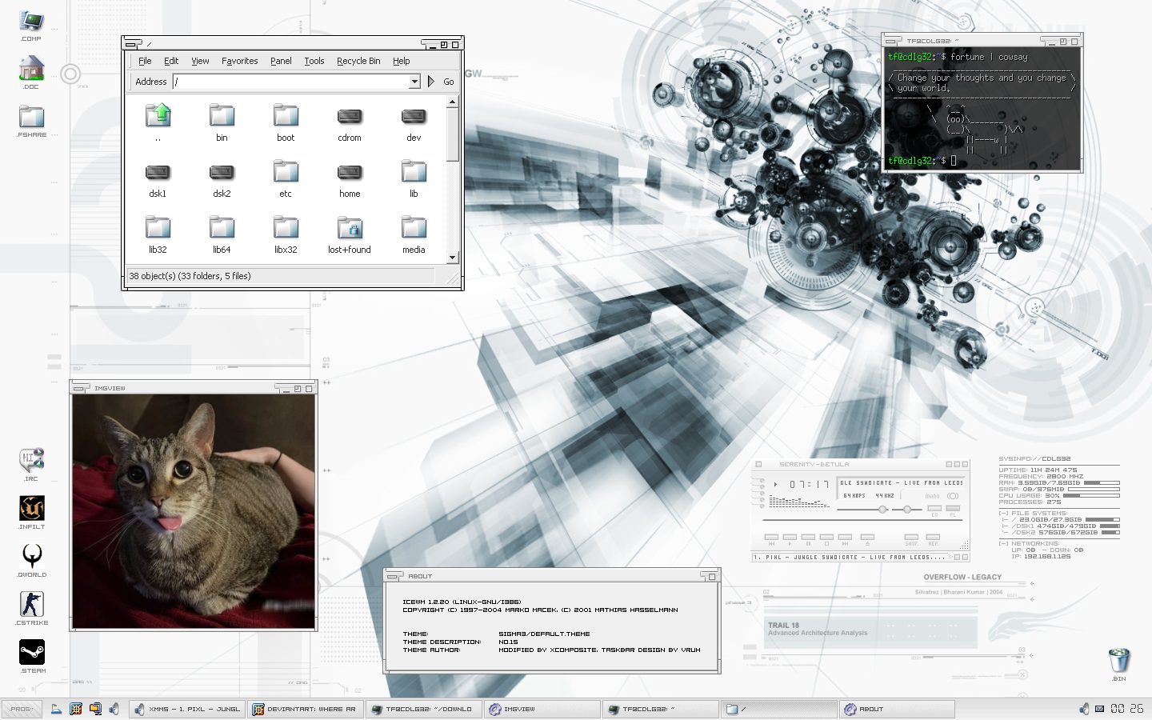Skip to previous track in XMMS
This screenshot has width=1152, height=720.
[771, 538]
